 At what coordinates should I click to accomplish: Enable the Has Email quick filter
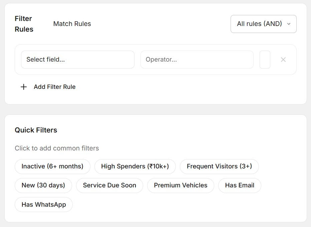click(x=240, y=185)
